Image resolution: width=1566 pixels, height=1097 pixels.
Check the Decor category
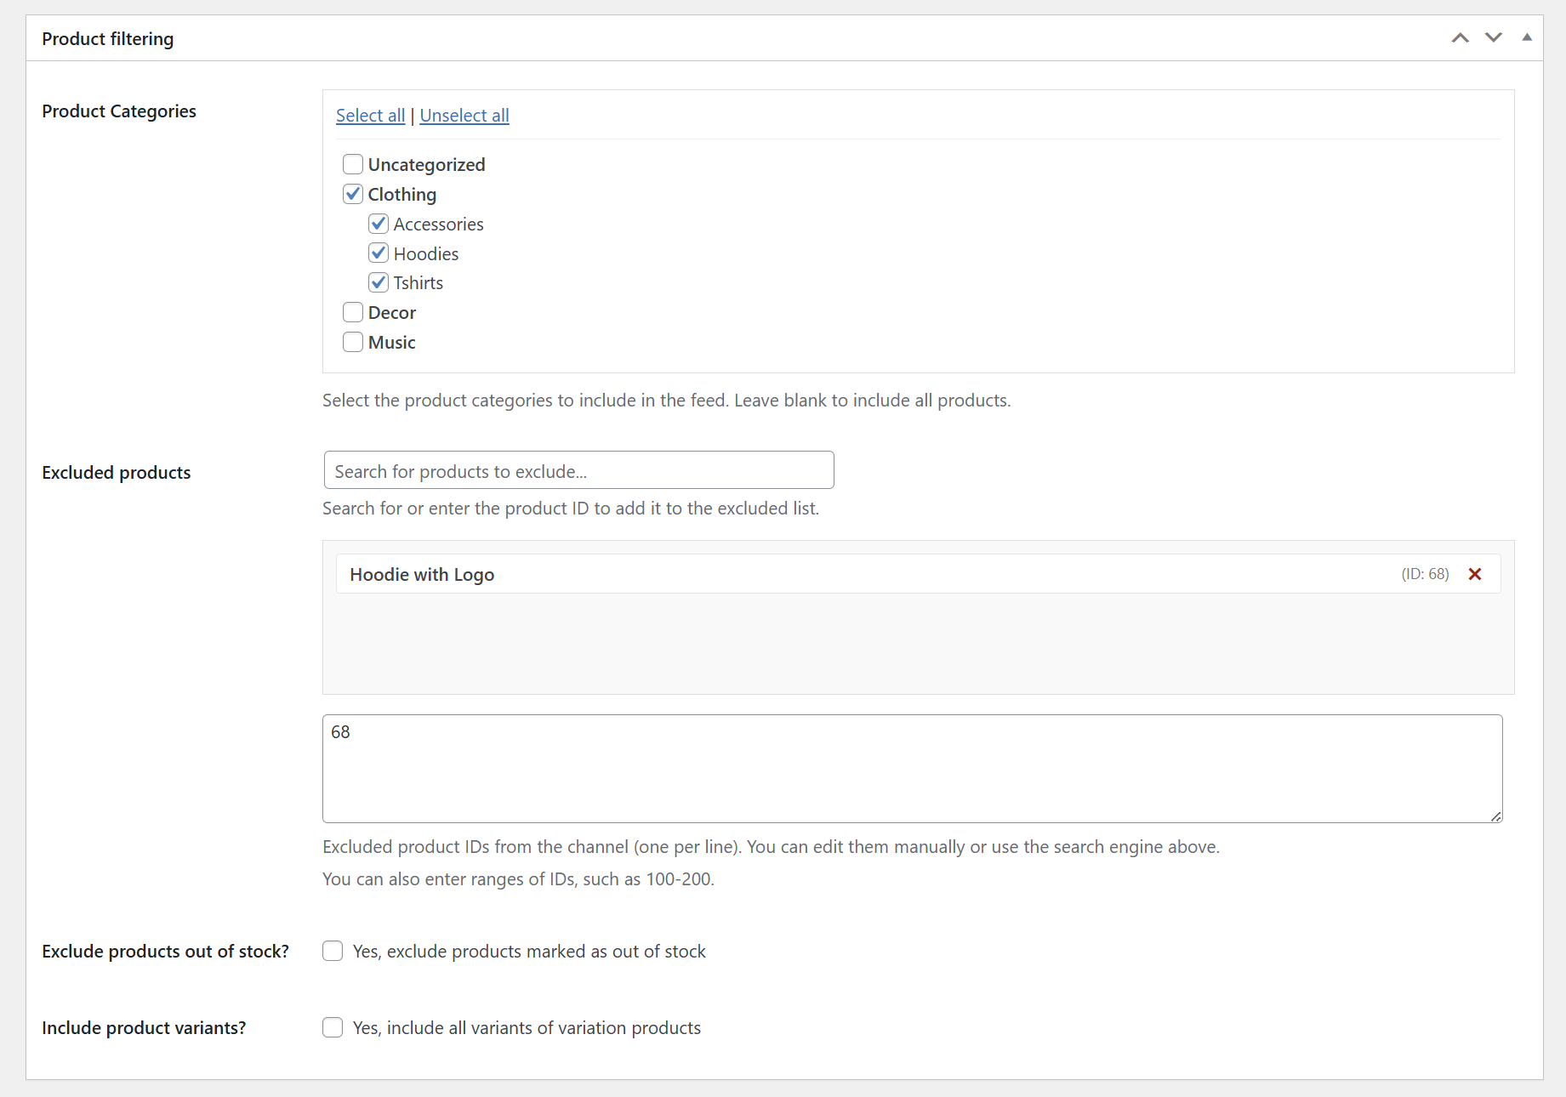tap(353, 312)
